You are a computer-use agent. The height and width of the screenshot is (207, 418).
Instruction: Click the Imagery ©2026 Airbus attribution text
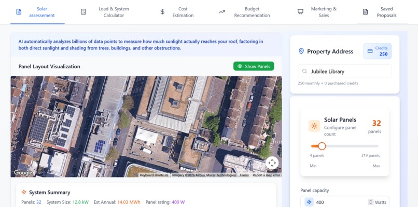tap(204, 175)
